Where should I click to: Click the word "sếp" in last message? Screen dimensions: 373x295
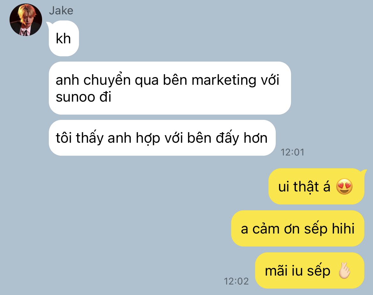click(x=318, y=271)
